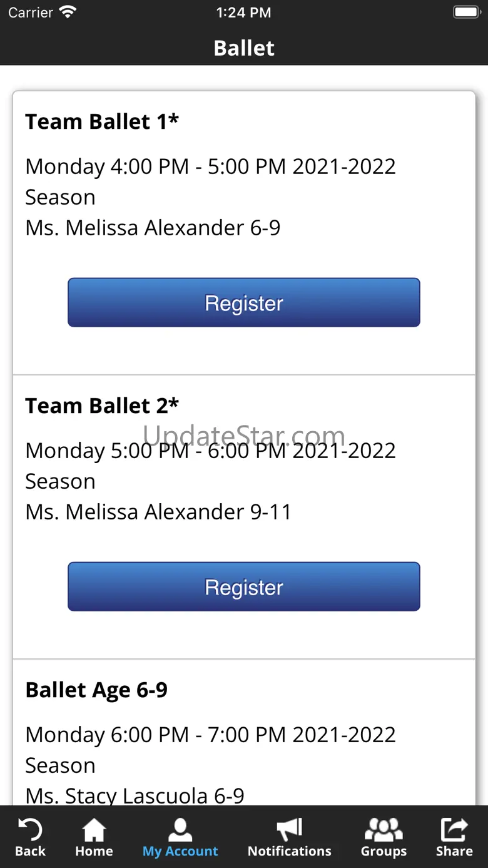Select the Team Ballet 2* class title

[102, 406]
